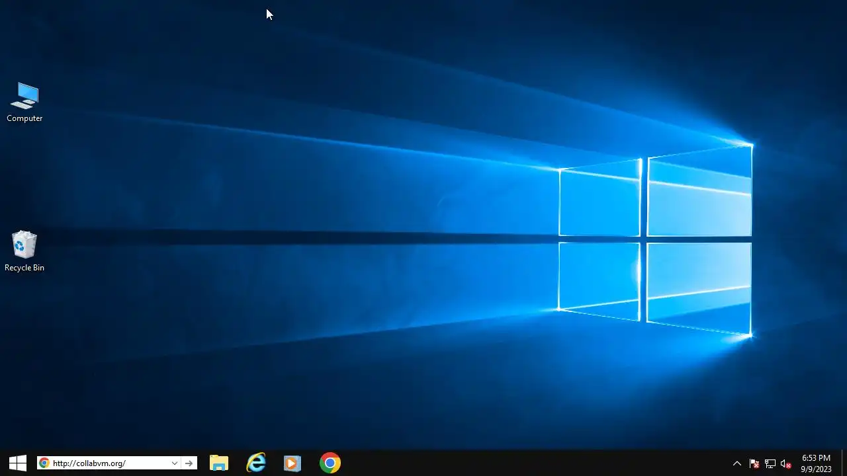Show hidden system tray icons
Image resolution: width=847 pixels, height=476 pixels.
[x=737, y=463]
